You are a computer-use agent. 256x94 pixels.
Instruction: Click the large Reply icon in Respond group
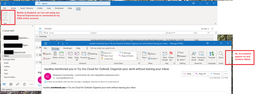point(70,55)
